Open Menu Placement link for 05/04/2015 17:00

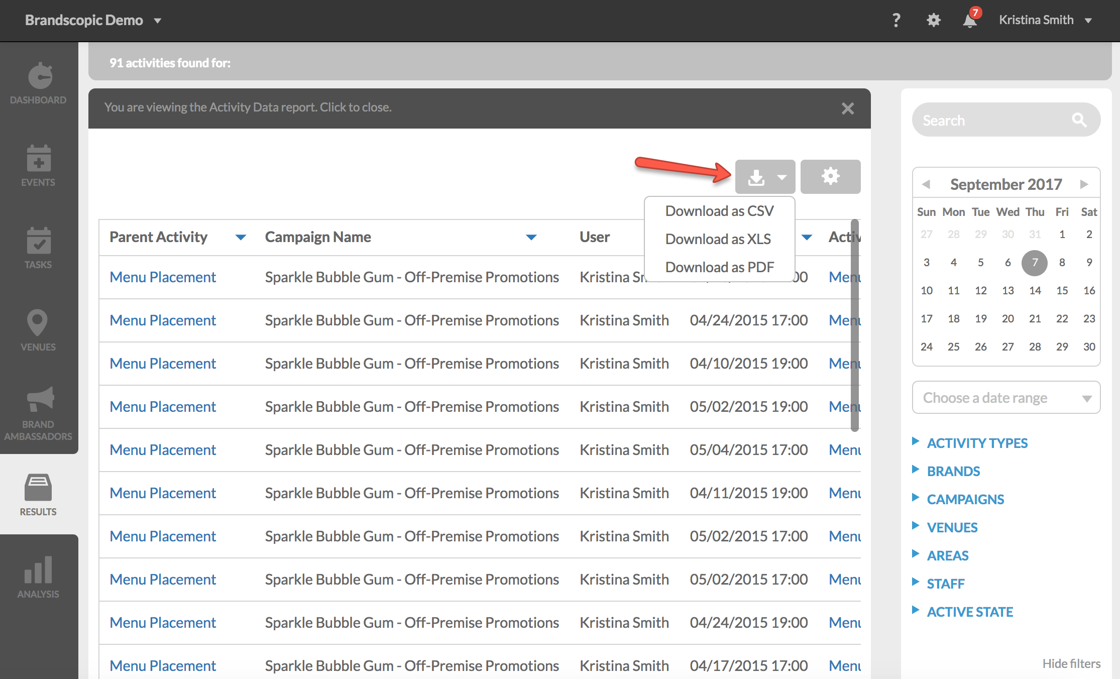click(x=163, y=450)
